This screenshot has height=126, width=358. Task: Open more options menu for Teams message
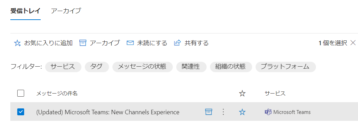[x=223, y=112]
